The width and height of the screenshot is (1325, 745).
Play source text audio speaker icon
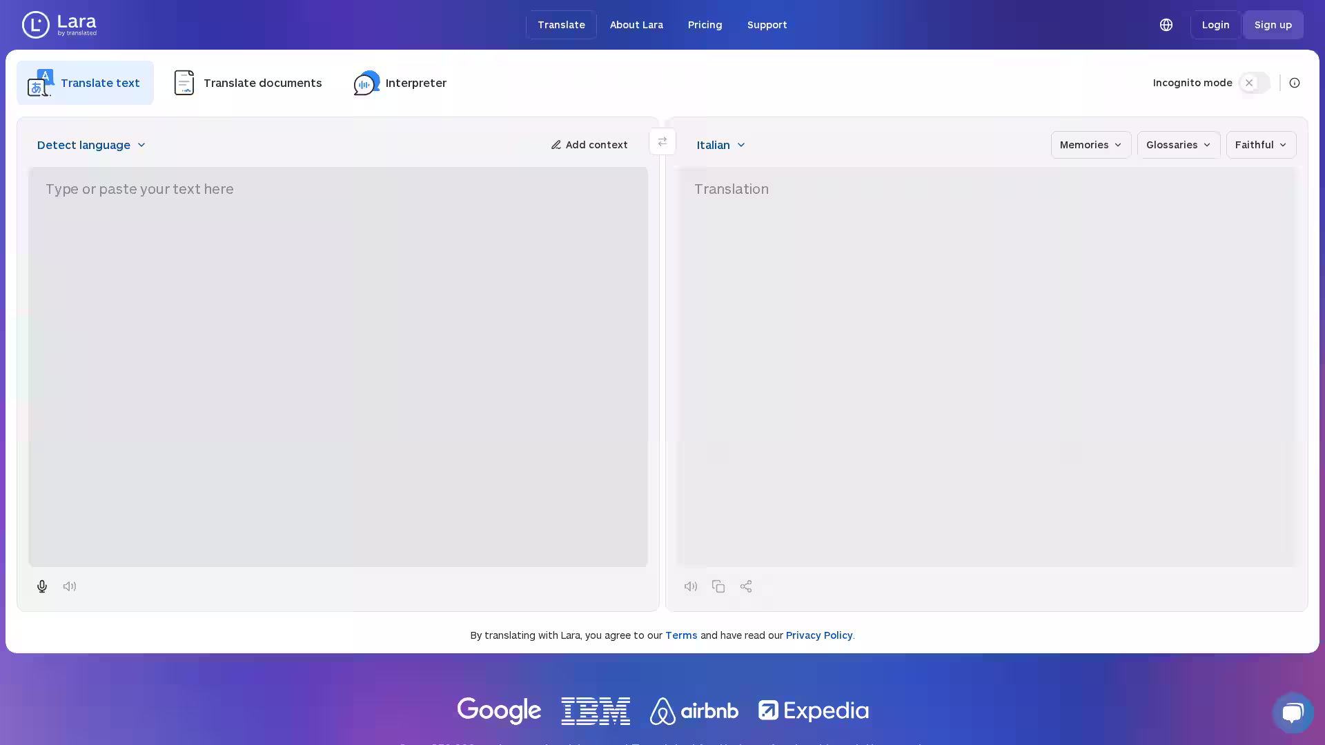70,586
